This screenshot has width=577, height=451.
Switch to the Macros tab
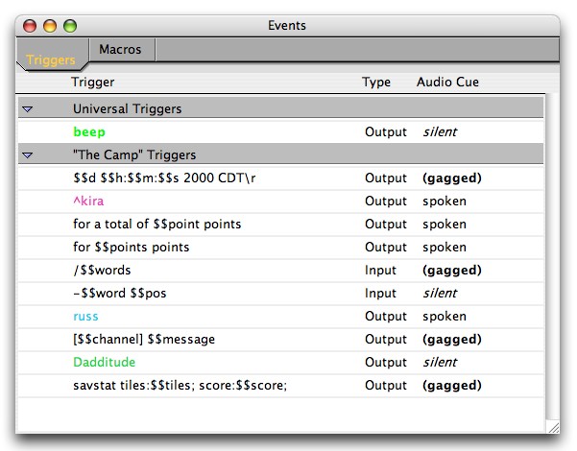[x=120, y=49]
